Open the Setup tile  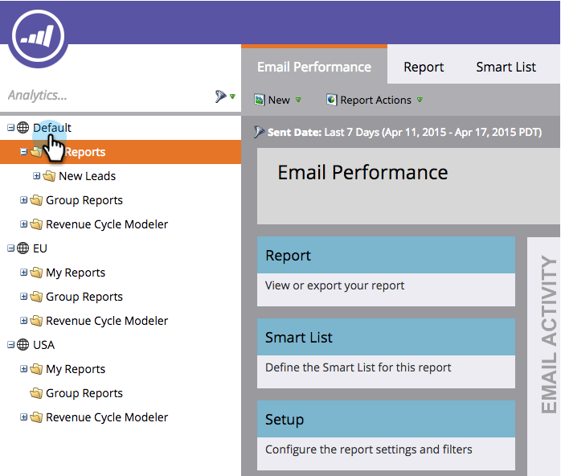386,435
